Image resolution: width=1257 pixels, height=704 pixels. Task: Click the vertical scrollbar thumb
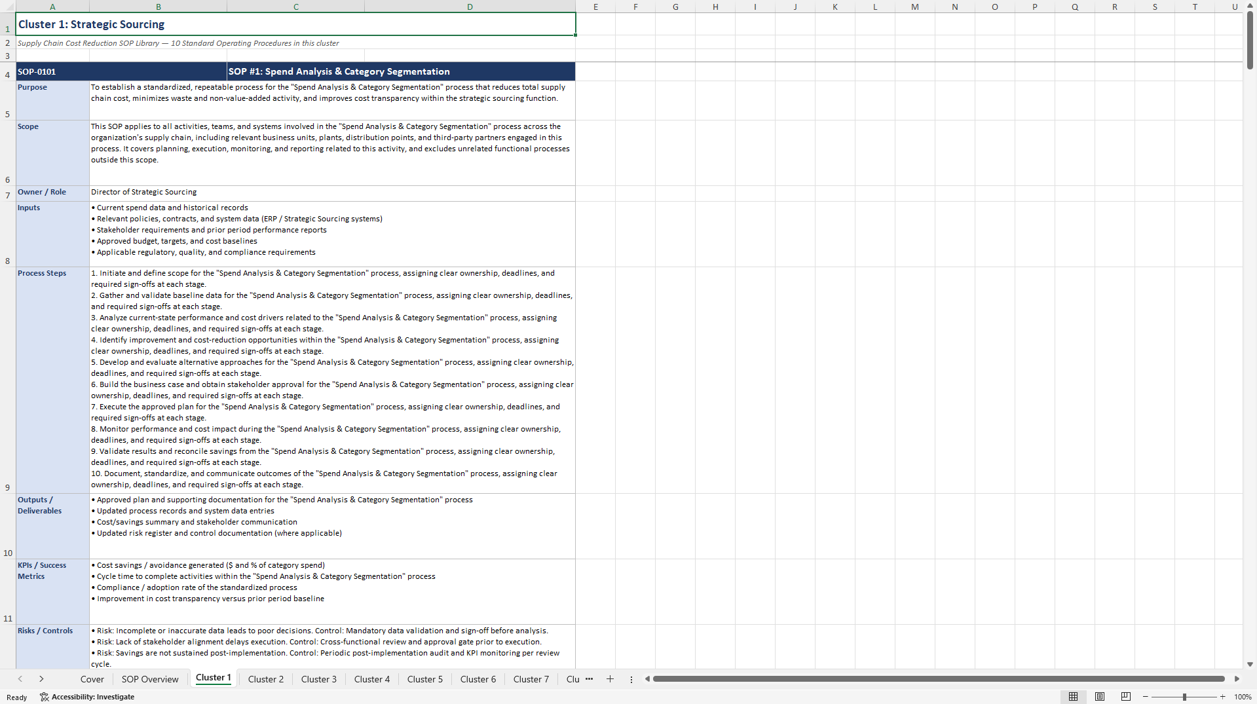1250,41
